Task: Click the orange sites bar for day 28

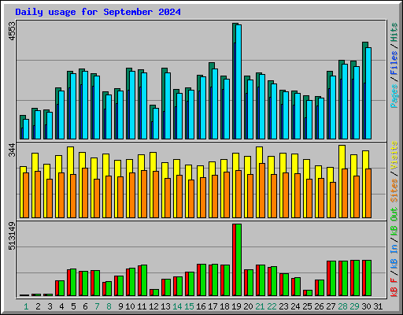Action: pos(345,194)
